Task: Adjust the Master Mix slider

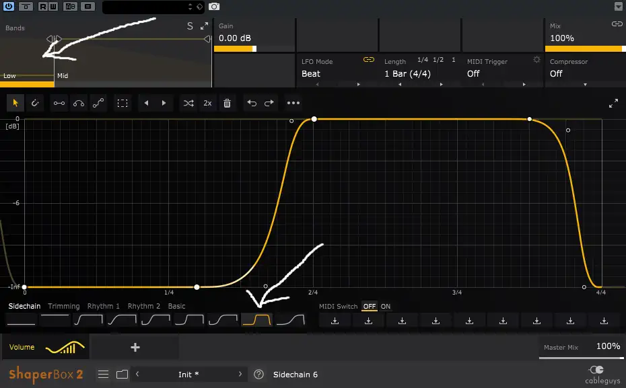Action: pos(582,358)
